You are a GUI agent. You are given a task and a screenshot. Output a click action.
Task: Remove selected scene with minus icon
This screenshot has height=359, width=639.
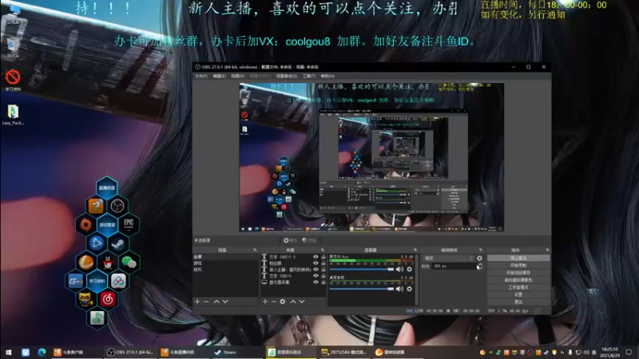pyautogui.click(x=206, y=302)
